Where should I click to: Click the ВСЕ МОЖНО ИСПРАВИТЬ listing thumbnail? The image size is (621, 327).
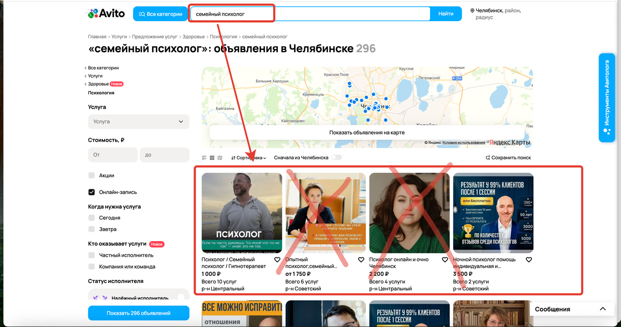click(242, 314)
